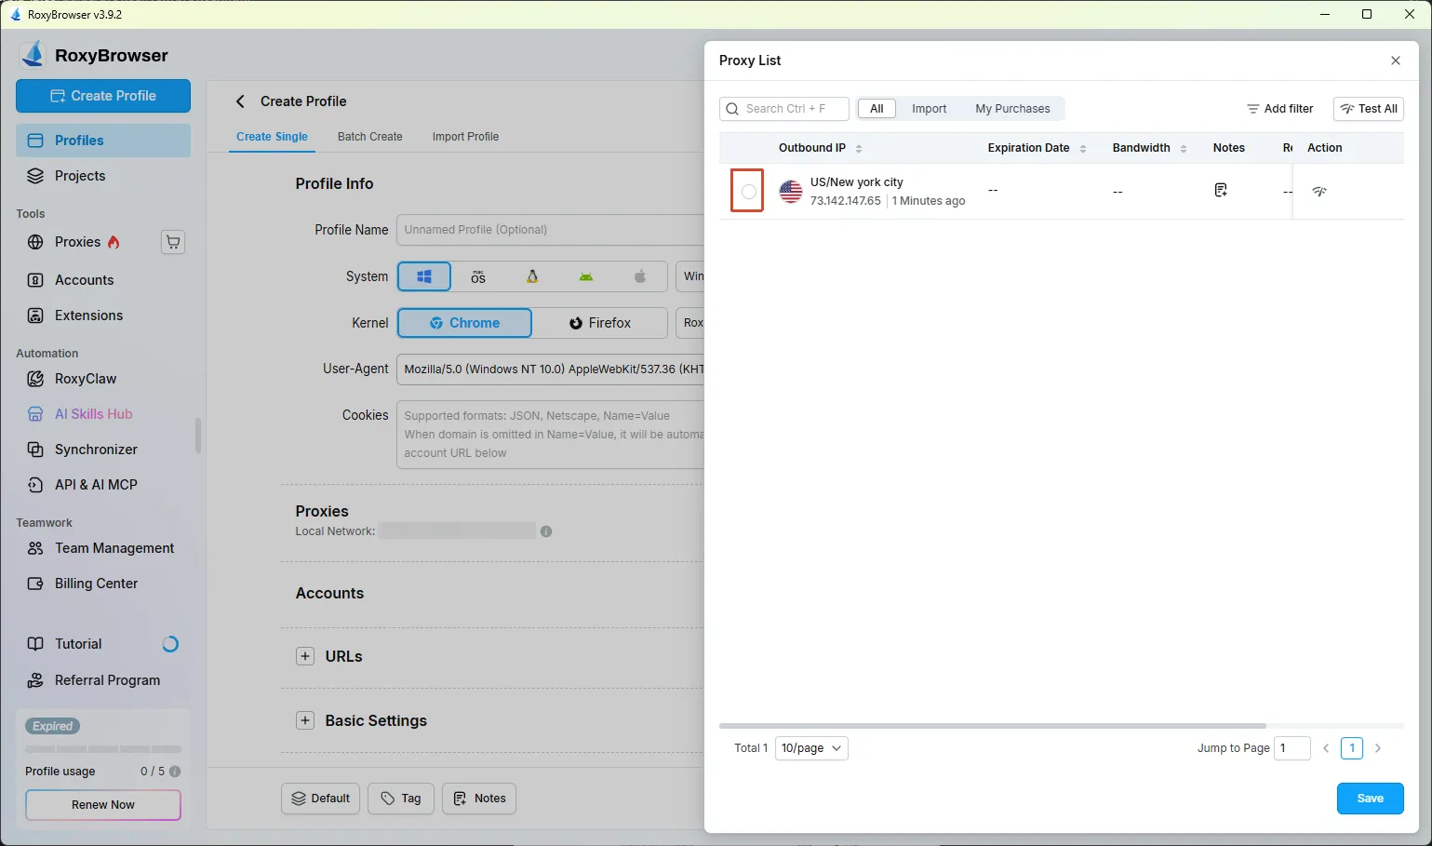Select the US/New York city proxy radio
The image size is (1432, 846).
[x=748, y=192]
